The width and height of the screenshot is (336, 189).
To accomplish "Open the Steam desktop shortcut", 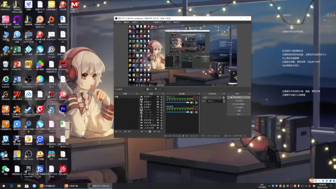I will tap(28, 111).
